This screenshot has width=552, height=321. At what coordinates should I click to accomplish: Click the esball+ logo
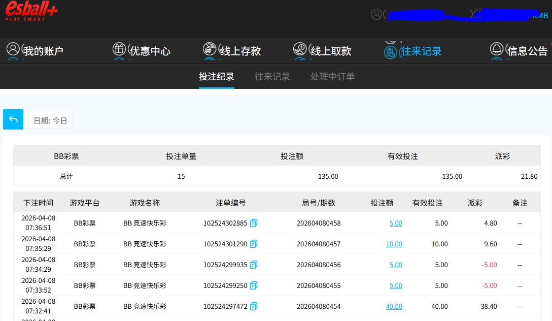31,11
